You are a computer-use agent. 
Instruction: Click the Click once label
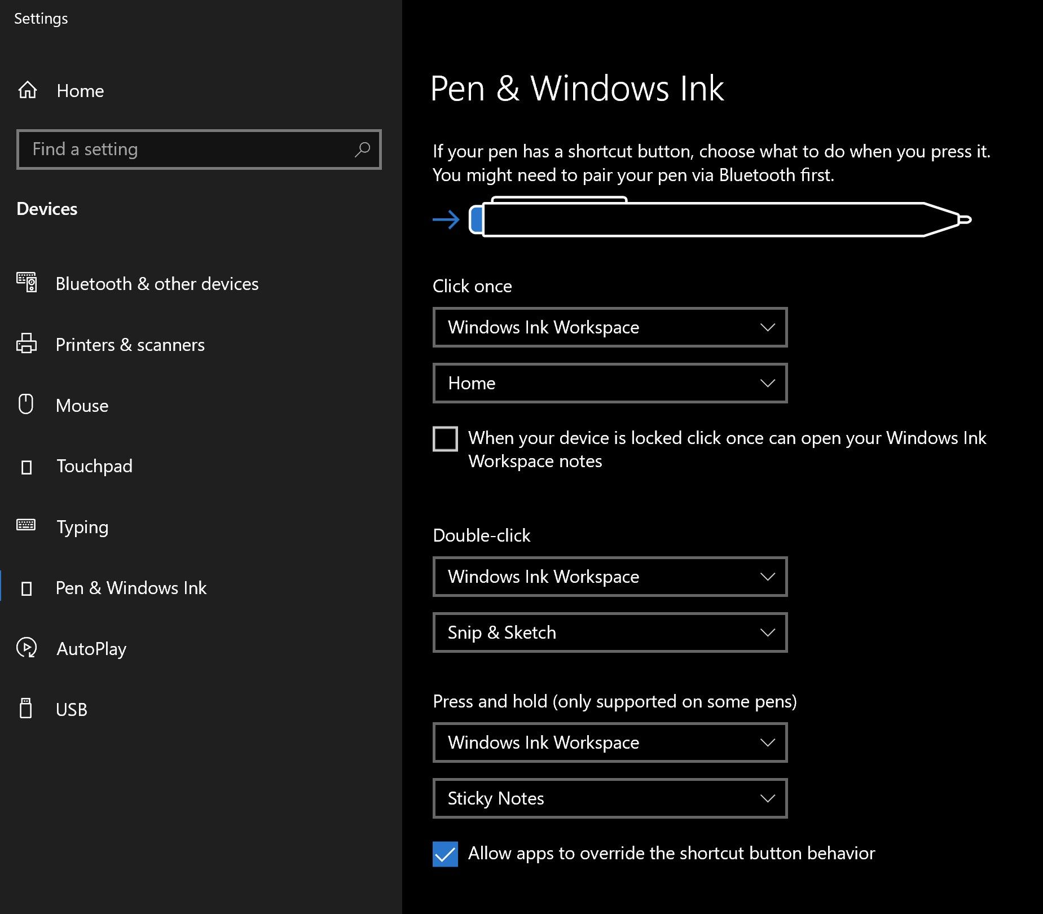coord(472,286)
